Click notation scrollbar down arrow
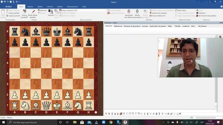The width and height of the screenshot is (223, 125). coord(216,107)
